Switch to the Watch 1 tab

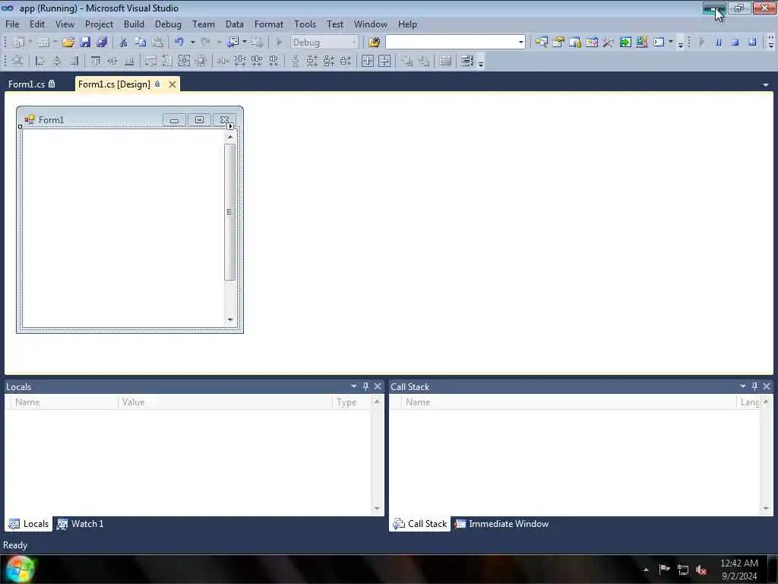pyautogui.click(x=80, y=523)
